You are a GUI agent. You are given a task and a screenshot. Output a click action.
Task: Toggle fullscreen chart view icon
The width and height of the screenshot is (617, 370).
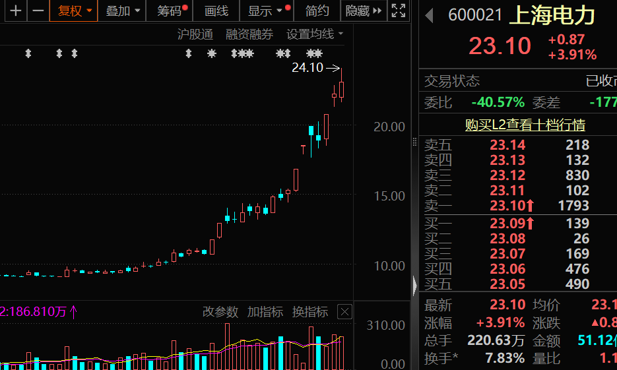[x=399, y=11]
